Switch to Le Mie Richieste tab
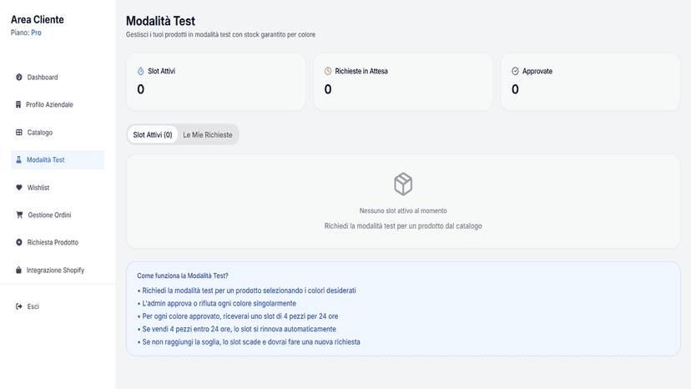Viewport: 691px width, 389px height. point(208,134)
